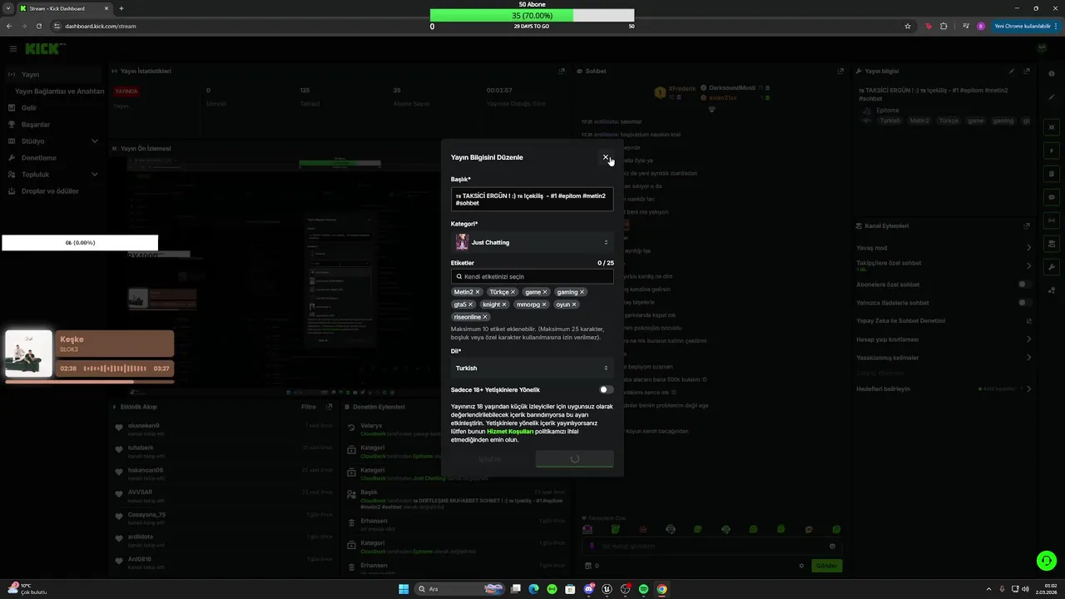Pop out the Kanal Eylemleri panel
This screenshot has height=599, width=1065.
pyautogui.click(x=1028, y=225)
